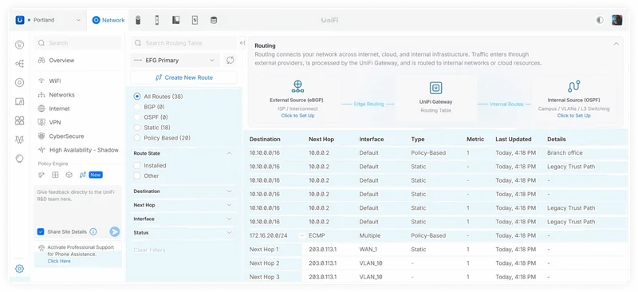Refresh the routing table
638x292 pixels.
coord(230,61)
